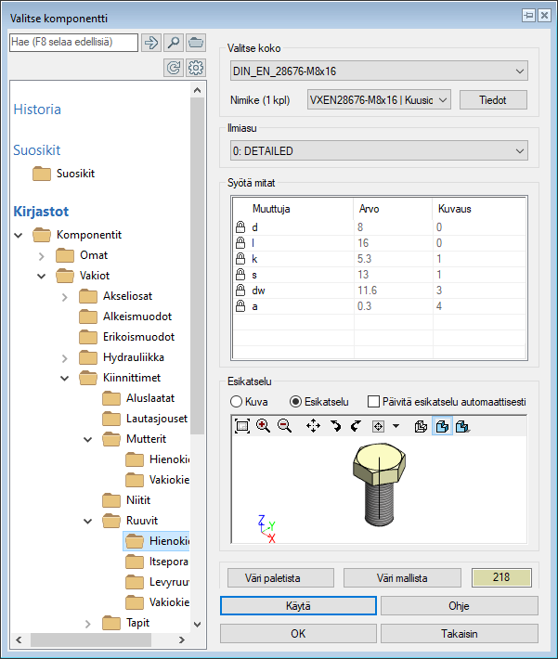The width and height of the screenshot is (558, 659).
Task: Open the Ilmiasu 0: DETAILED dropdown
Action: click(x=379, y=150)
